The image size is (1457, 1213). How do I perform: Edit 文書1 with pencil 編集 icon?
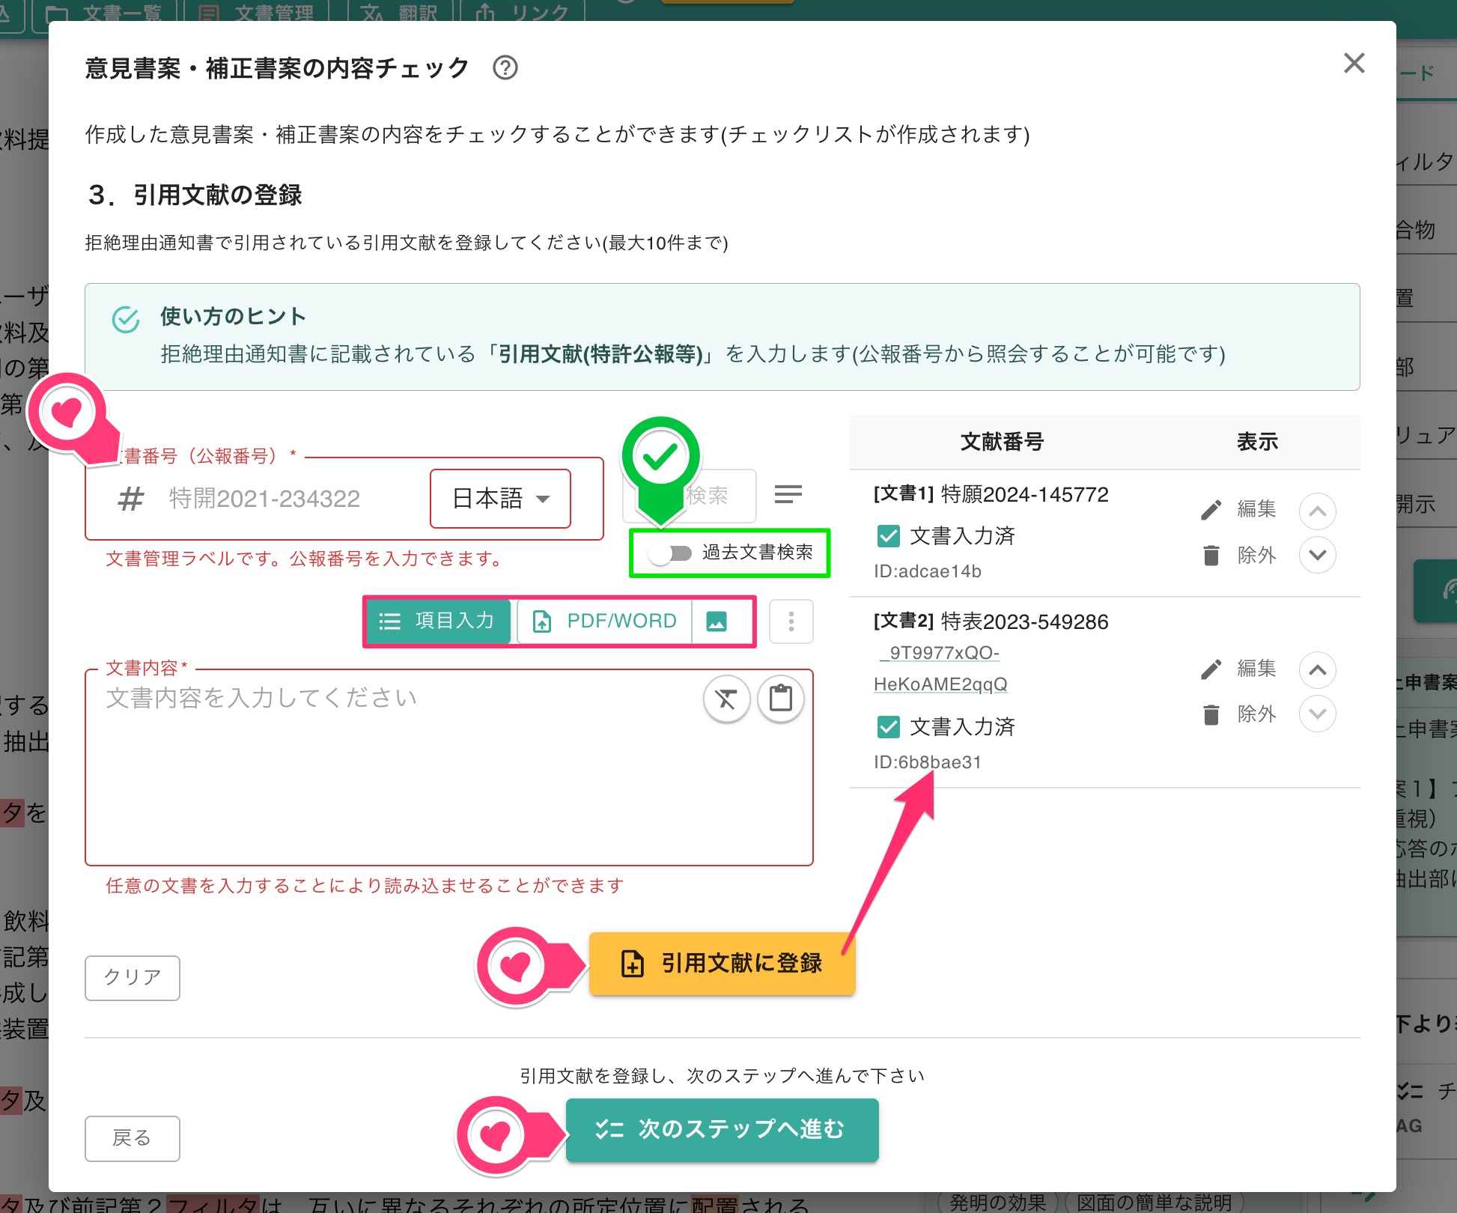pyautogui.click(x=1238, y=509)
